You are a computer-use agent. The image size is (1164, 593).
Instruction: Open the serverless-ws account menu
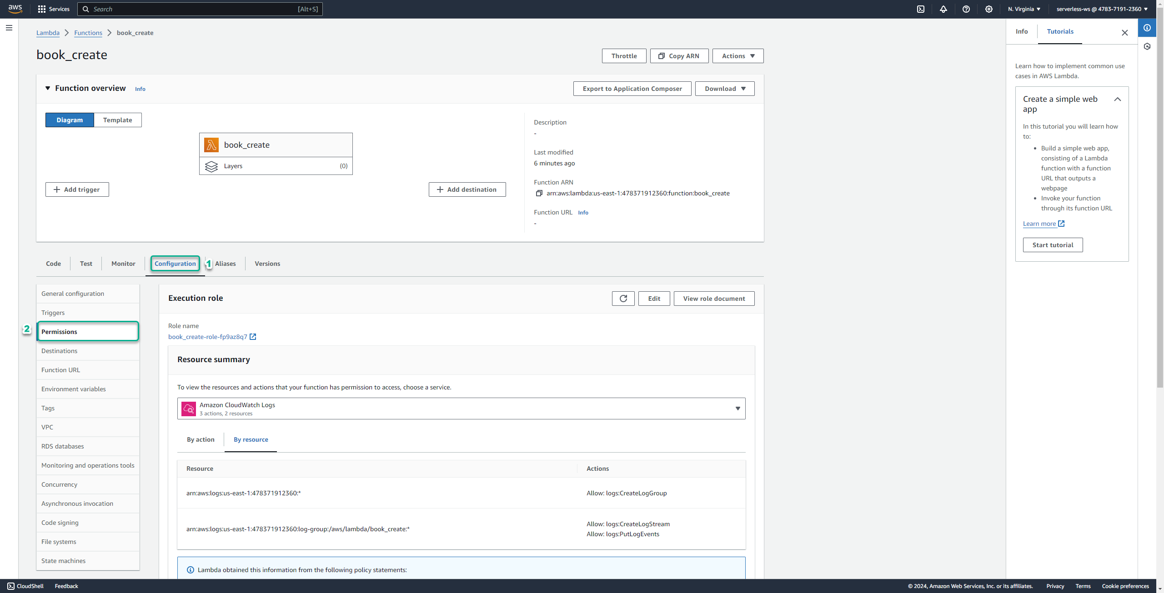pyautogui.click(x=1102, y=9)
